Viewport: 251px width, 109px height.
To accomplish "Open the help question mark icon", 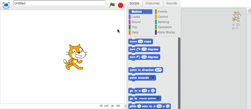I will click(249, 11).
